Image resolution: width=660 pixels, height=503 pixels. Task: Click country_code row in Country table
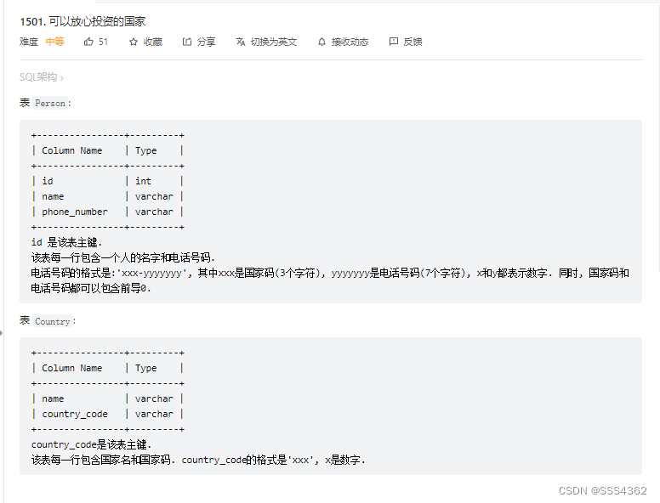point(108,415)
